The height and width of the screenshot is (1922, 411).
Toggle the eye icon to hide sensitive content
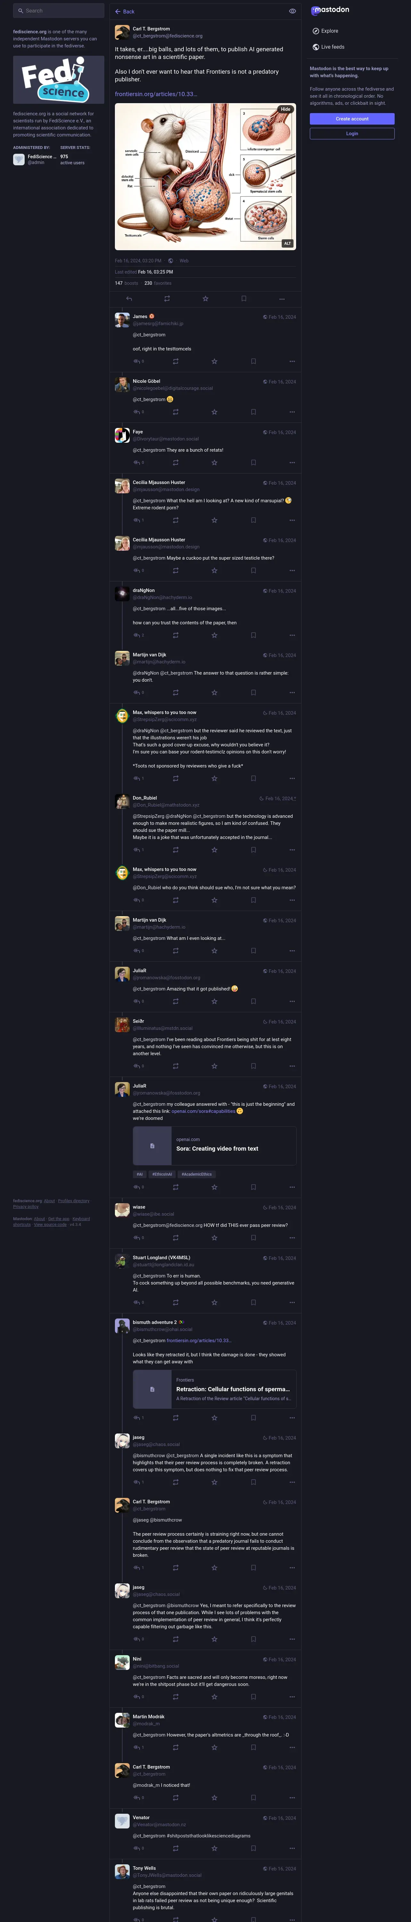click(292, 11)
